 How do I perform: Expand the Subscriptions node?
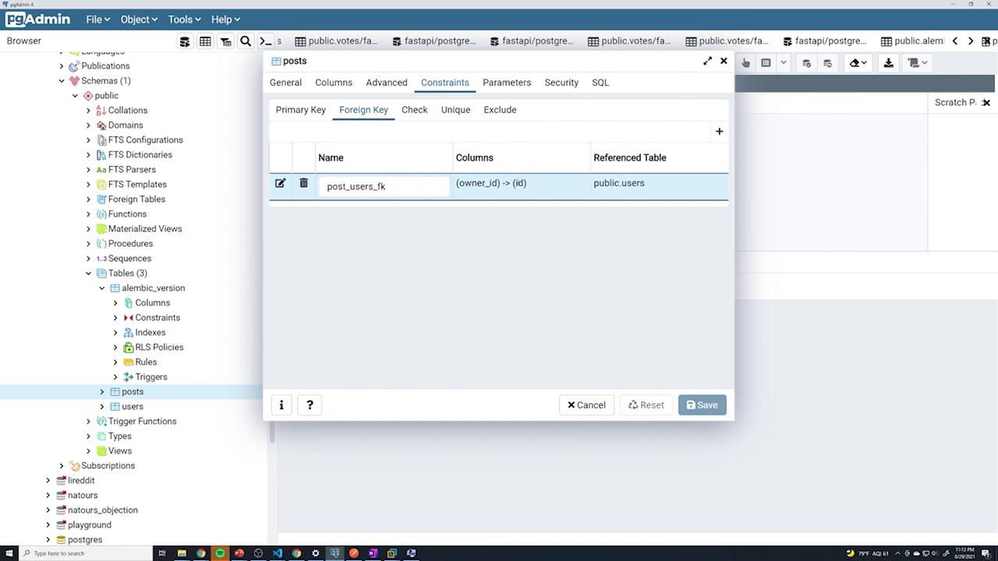pos(62,466)
